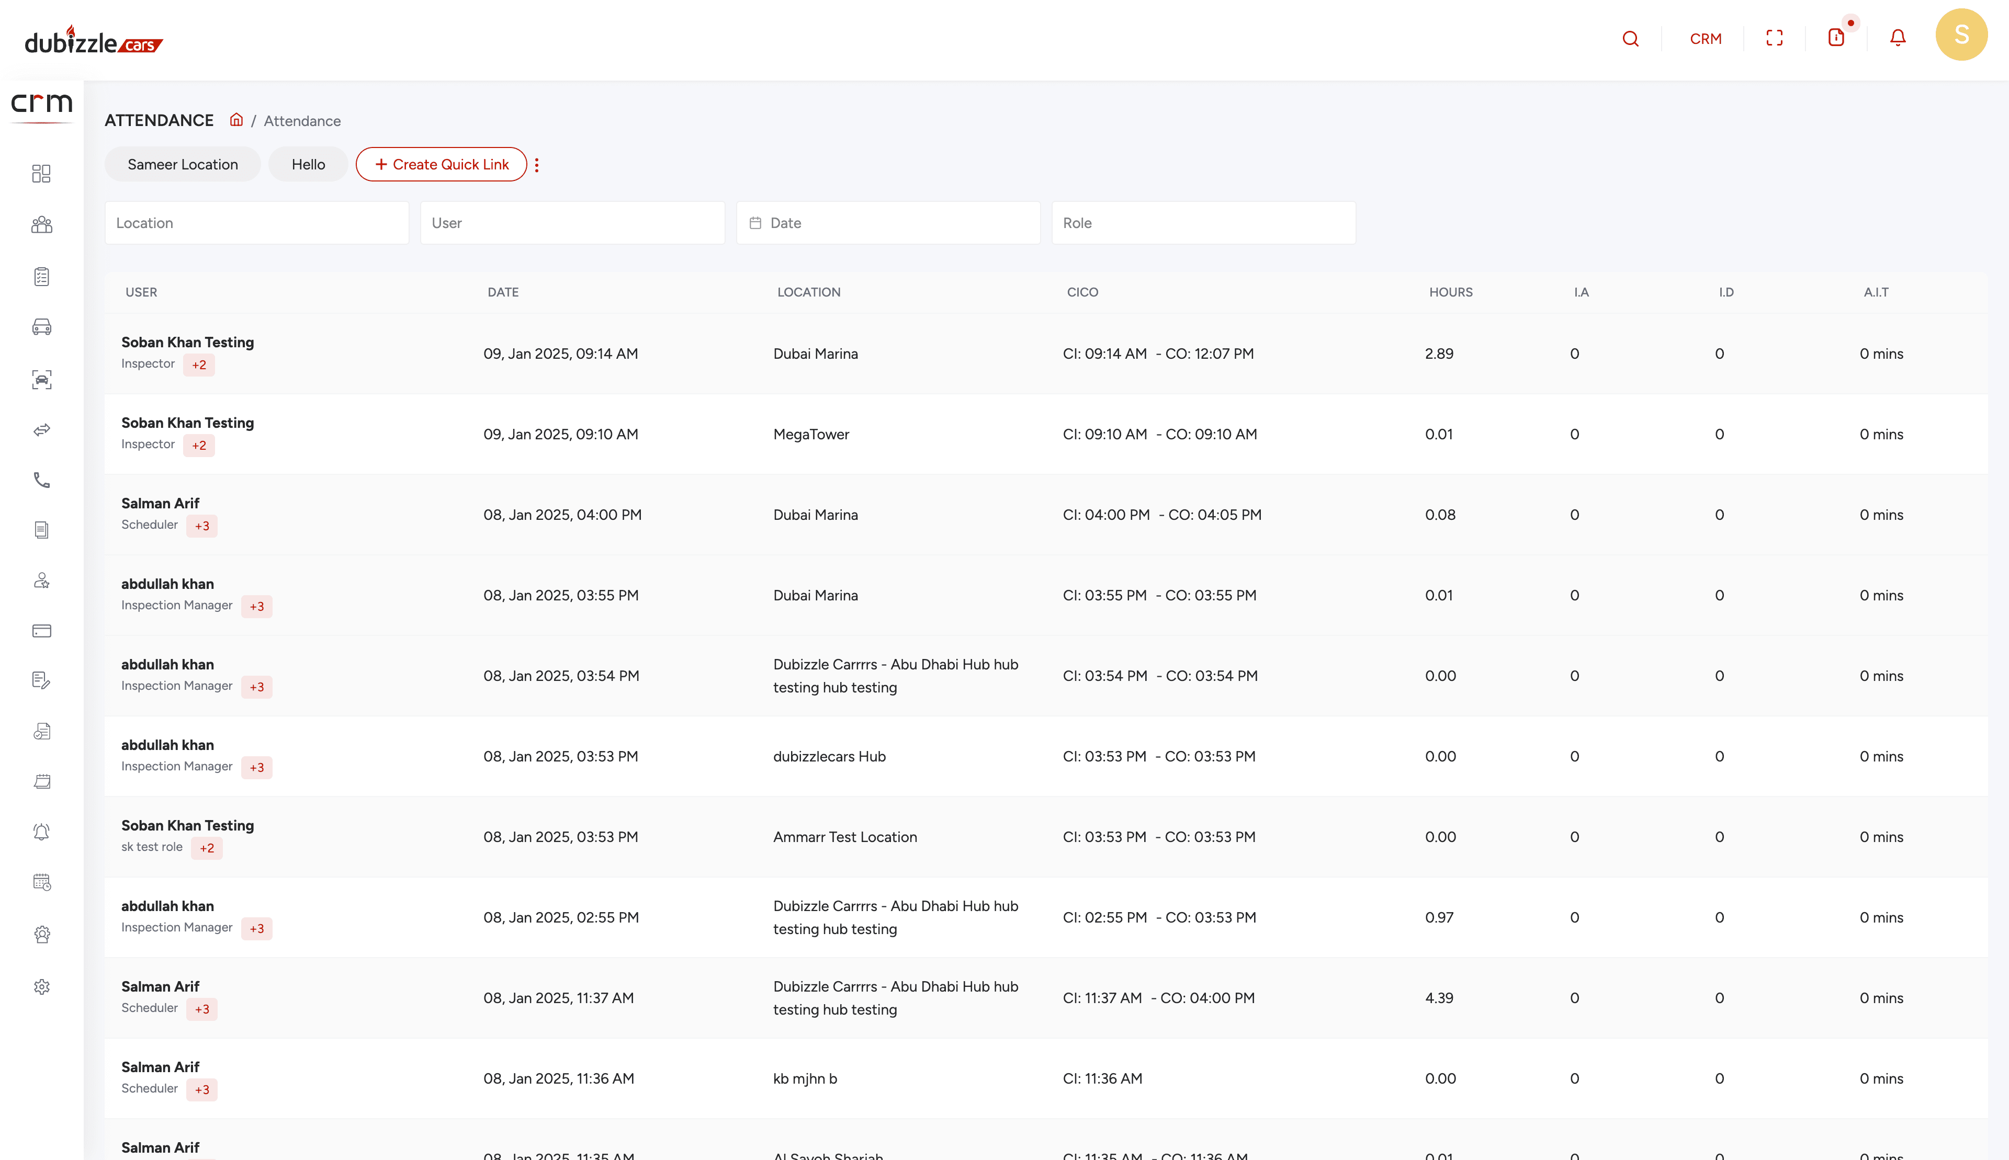2009x1160 pixels.
Task: Click the payment card icon in sidebar
Action: click(x=41, y=631)
